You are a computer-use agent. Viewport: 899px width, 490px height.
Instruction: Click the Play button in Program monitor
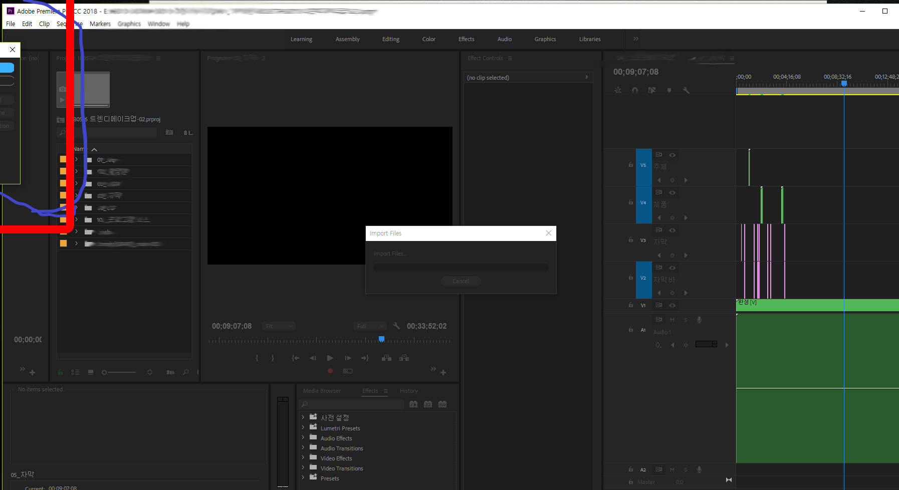tap(330, 358)
